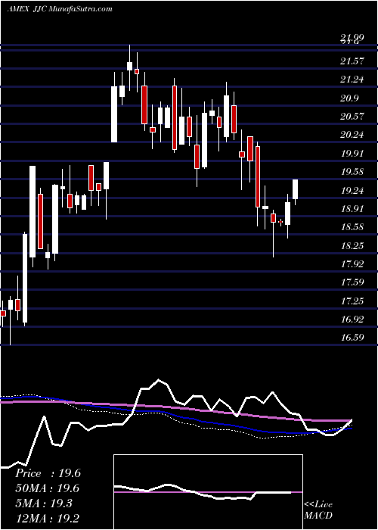Click the 20.24 price axis label
The height and width of the screenshot is (530, 378).
click(353, 136)
